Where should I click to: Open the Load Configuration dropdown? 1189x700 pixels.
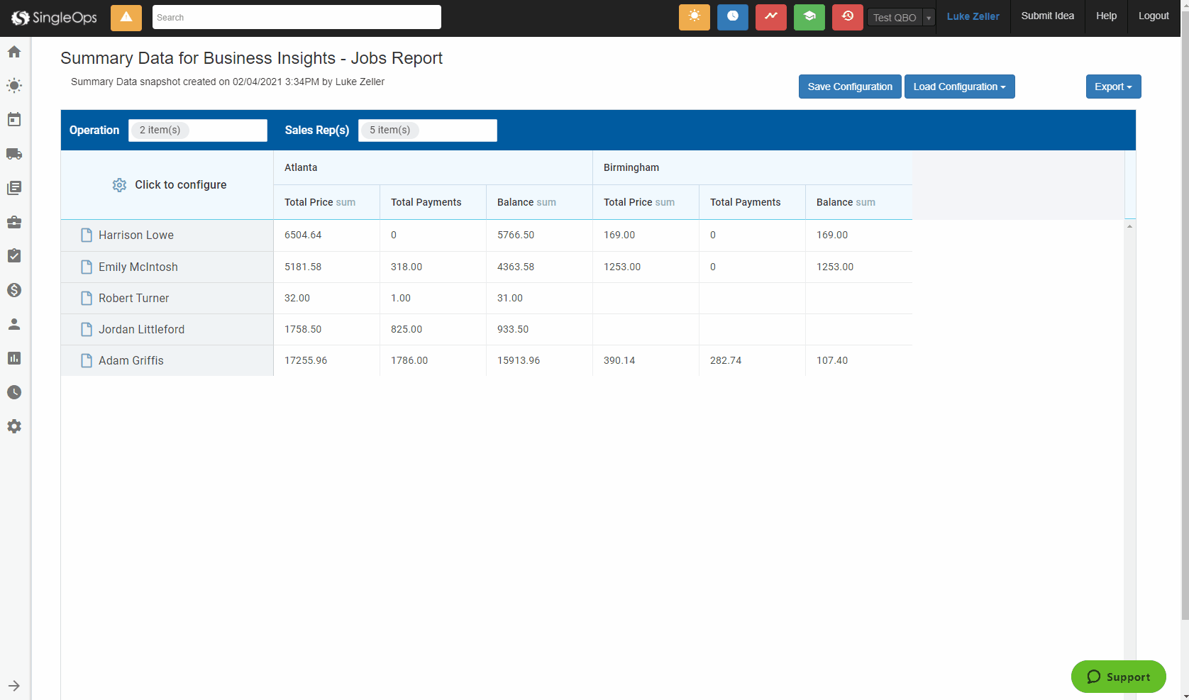[x=959, y=87]
